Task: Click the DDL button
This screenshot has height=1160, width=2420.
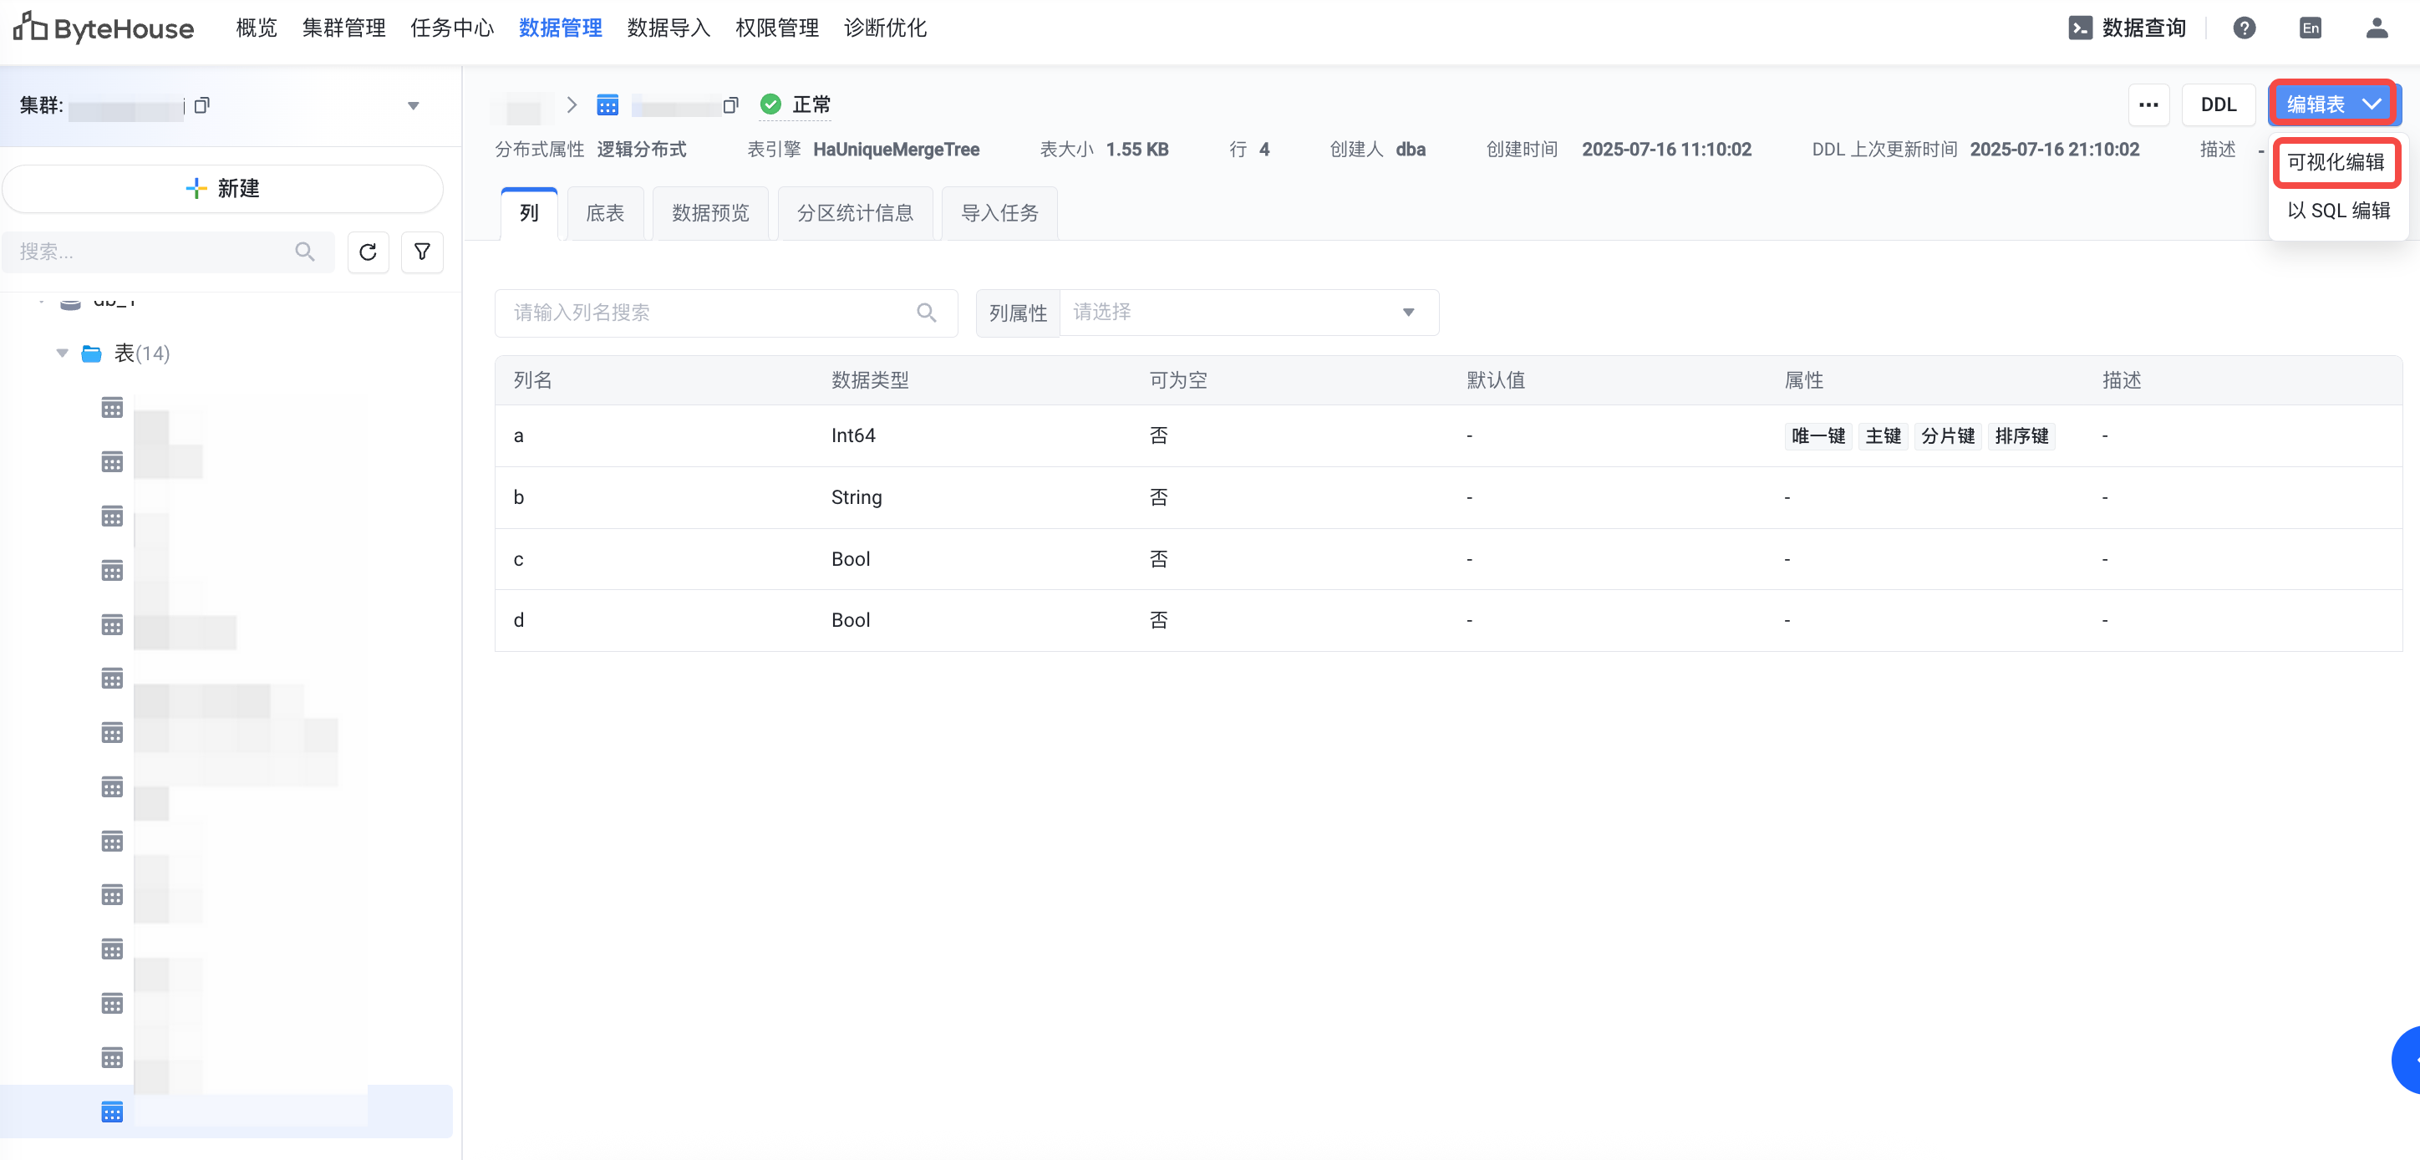Action: pyautogui.click(x=2217, y=105)
